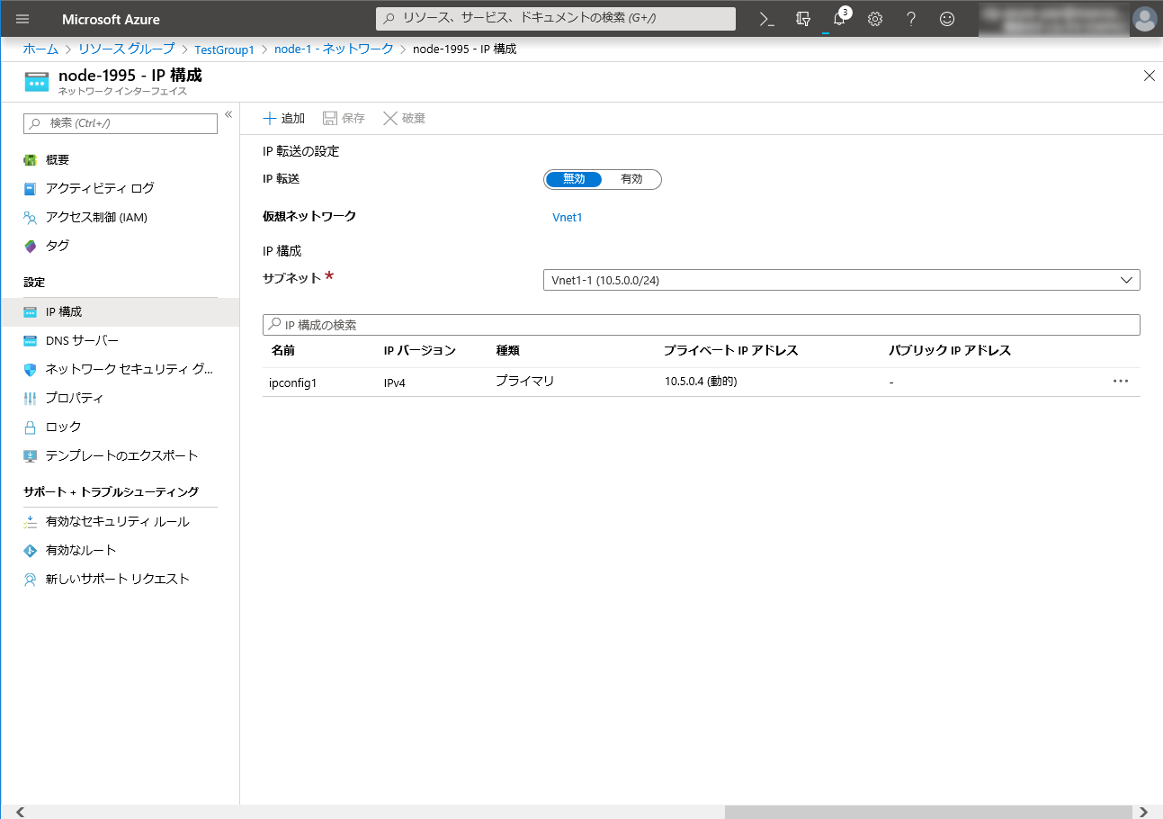Set IP forwarding to 有効

pos(631,179)
